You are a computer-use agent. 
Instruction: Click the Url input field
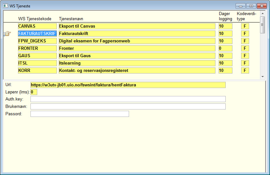click(128, 85)
